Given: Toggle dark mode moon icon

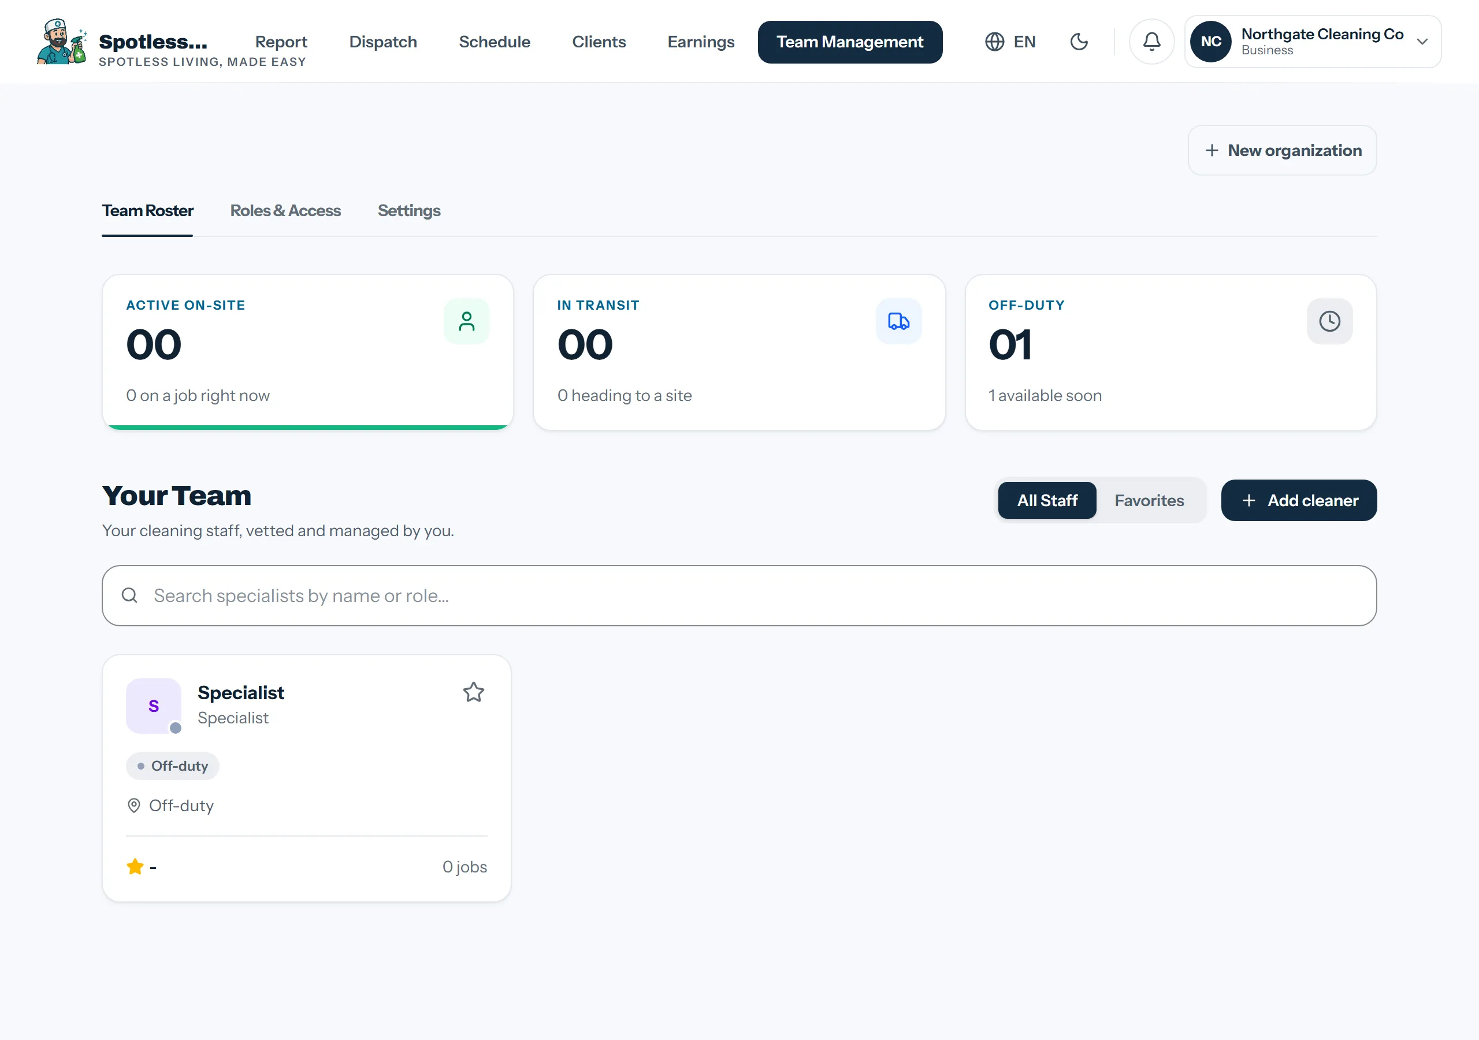Looking at the screenshot, I should click(x=1079, y=42).
